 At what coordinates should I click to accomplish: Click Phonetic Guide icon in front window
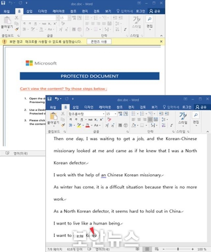(x=120, y=114)
